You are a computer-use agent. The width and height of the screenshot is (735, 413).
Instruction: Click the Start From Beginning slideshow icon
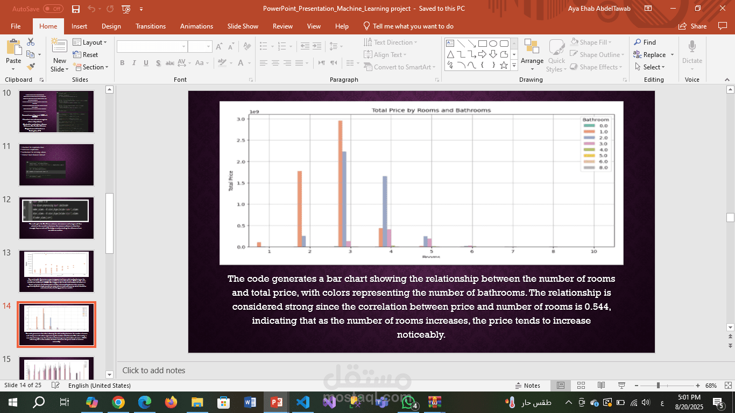point(126,9)
